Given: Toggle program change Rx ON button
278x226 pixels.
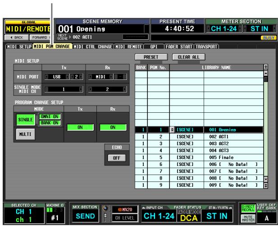Looking at the screenshot, I should (x=113, y=127).
